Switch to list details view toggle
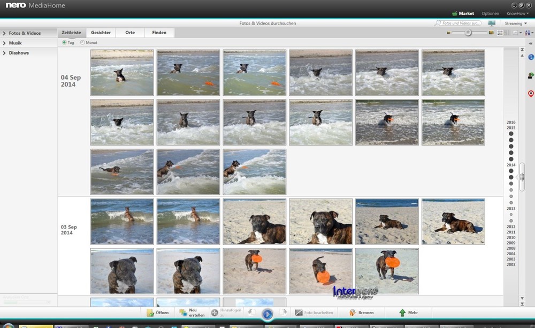Screen dimensions: 535x328 [x=507, y=33]
